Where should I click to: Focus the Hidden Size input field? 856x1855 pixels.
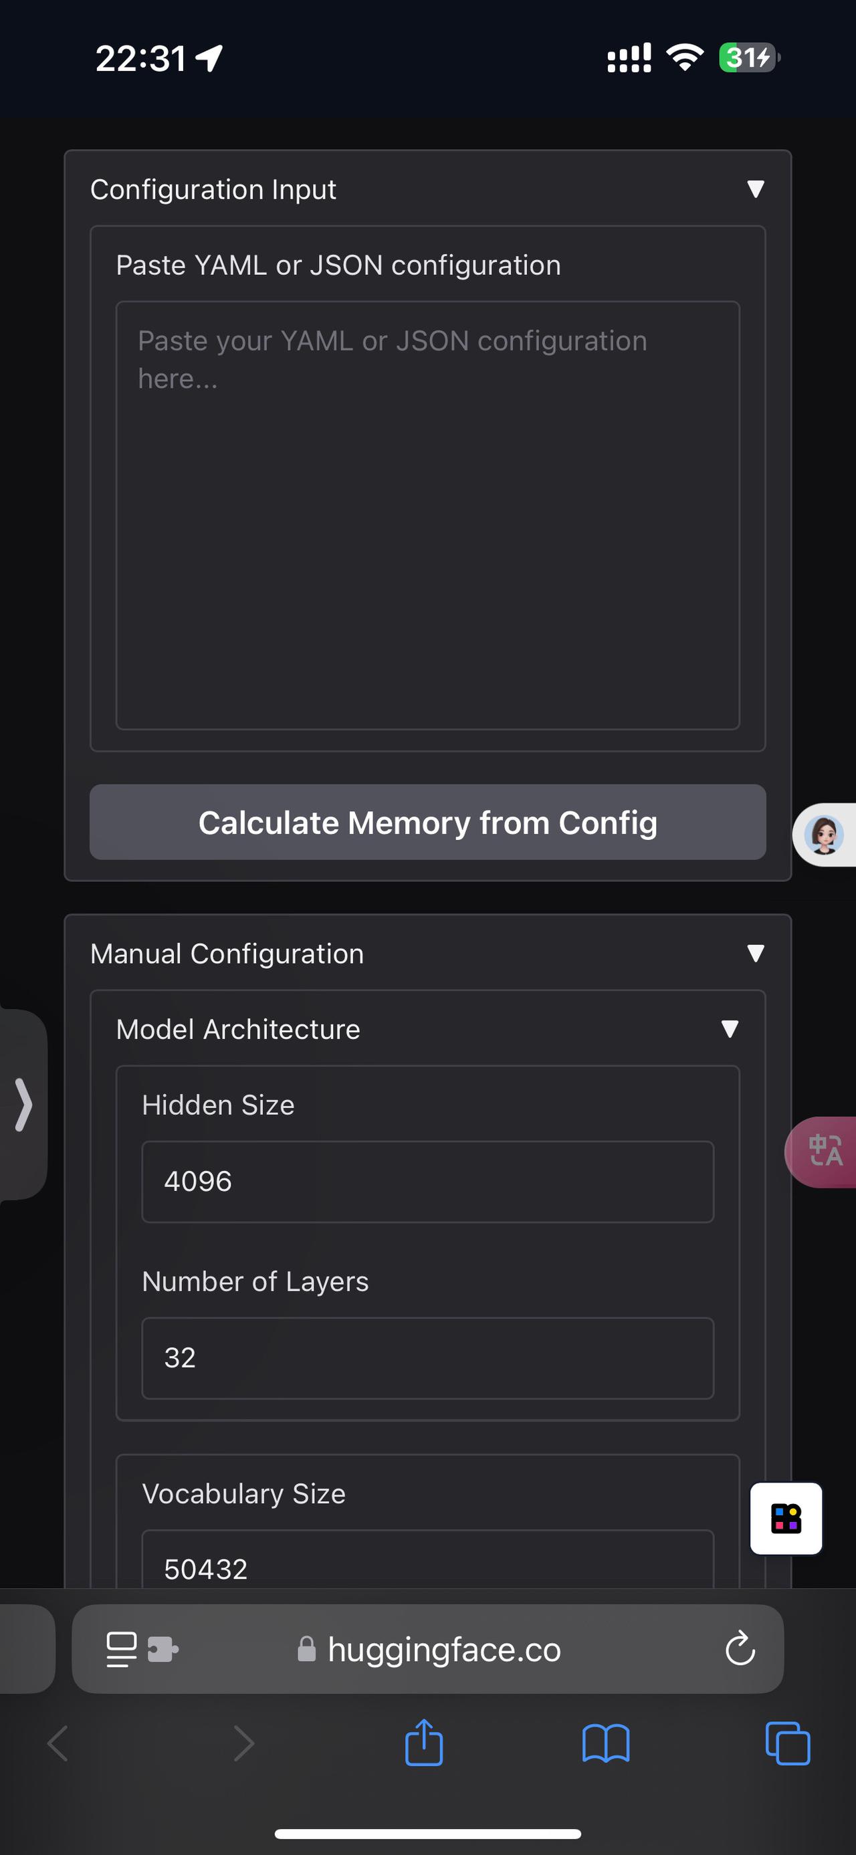(x=427, y=1182)
